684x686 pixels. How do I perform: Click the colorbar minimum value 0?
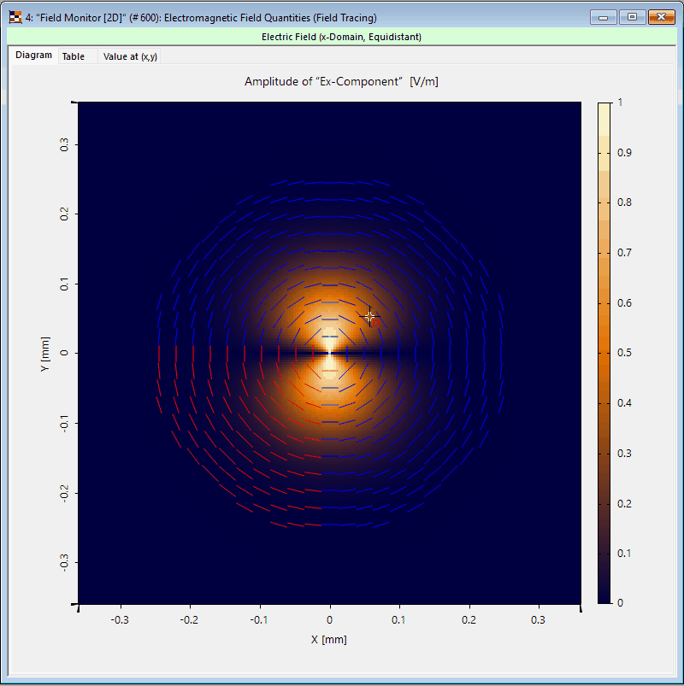[x=620, y=602]
